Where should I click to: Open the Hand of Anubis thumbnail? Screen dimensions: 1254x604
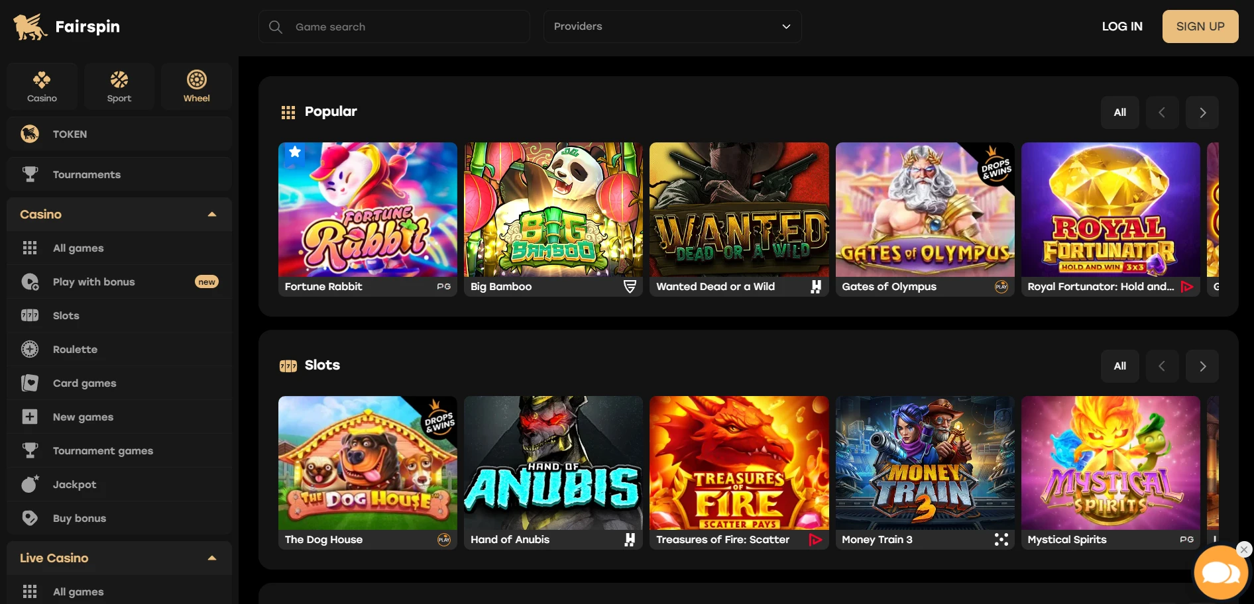[x=553, y=463]
